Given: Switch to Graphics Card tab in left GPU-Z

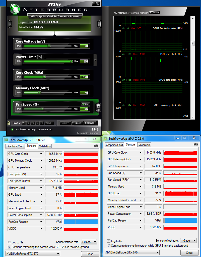Looking at the screenshot, I should [x=15, y=146].
